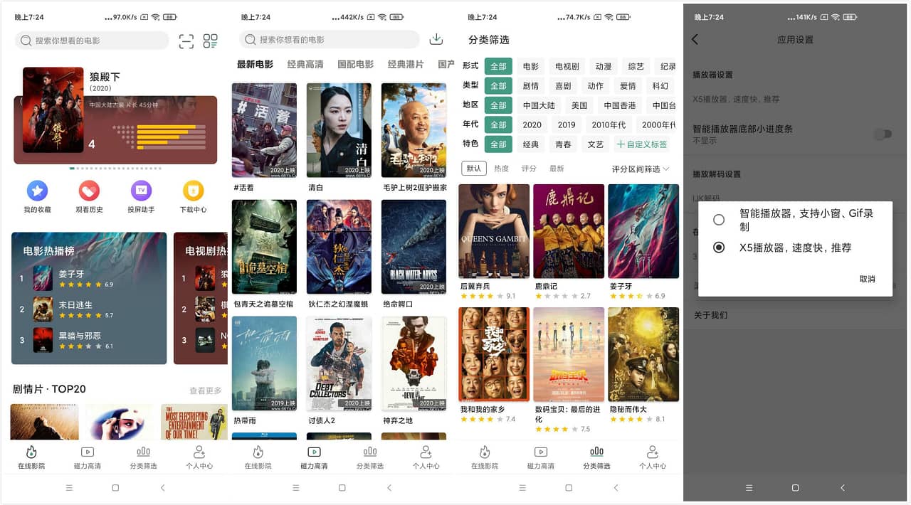Tap 在线影院 in second screen's bottom bar
The image size is (911, 505).
(258, 457)
